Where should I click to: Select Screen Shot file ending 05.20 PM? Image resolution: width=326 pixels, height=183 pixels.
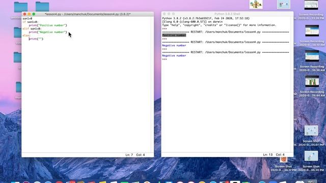coord(311,156)
